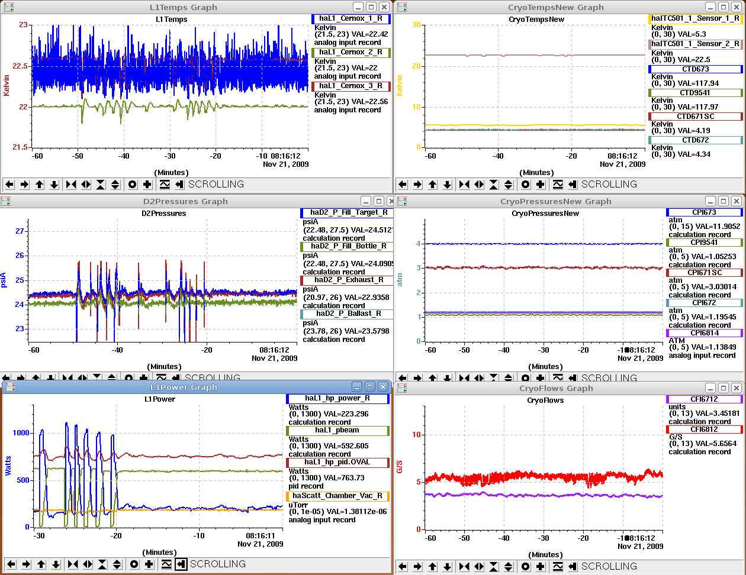746x575 pixels.
Task: Pan up in L1Temps graph toolbar
Action: pos(40,185)
